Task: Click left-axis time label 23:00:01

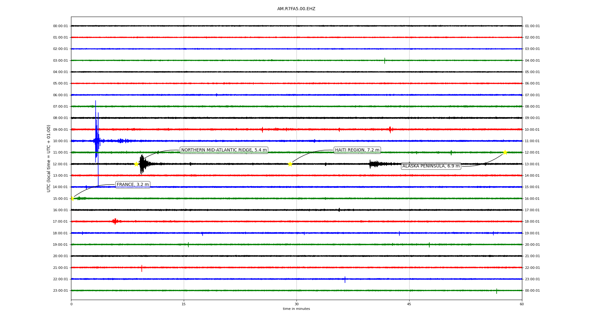Action: tap(61, 291)
